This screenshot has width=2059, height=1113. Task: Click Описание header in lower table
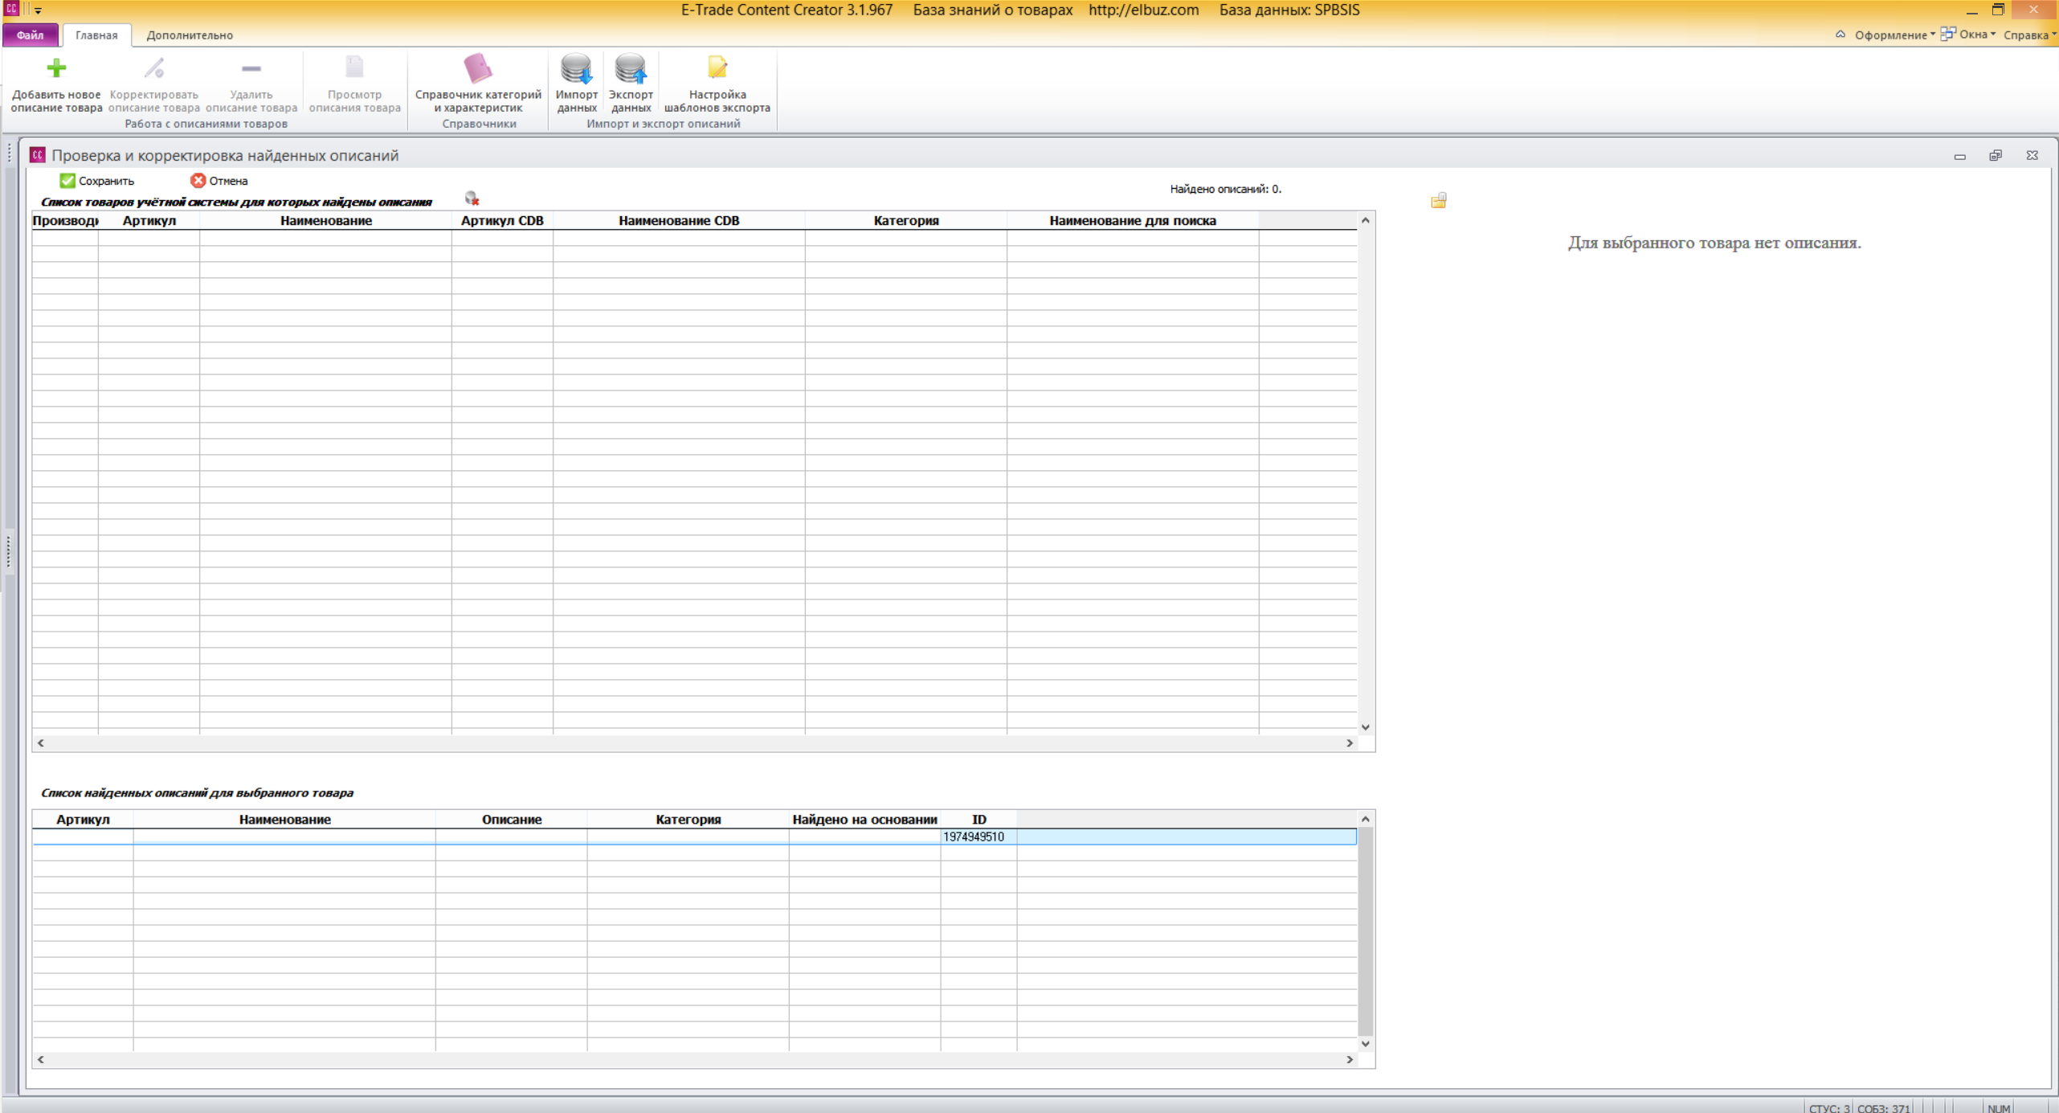[x=511, y=819]
